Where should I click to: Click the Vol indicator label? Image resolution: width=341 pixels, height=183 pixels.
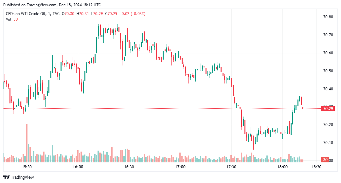coord(9,19)
